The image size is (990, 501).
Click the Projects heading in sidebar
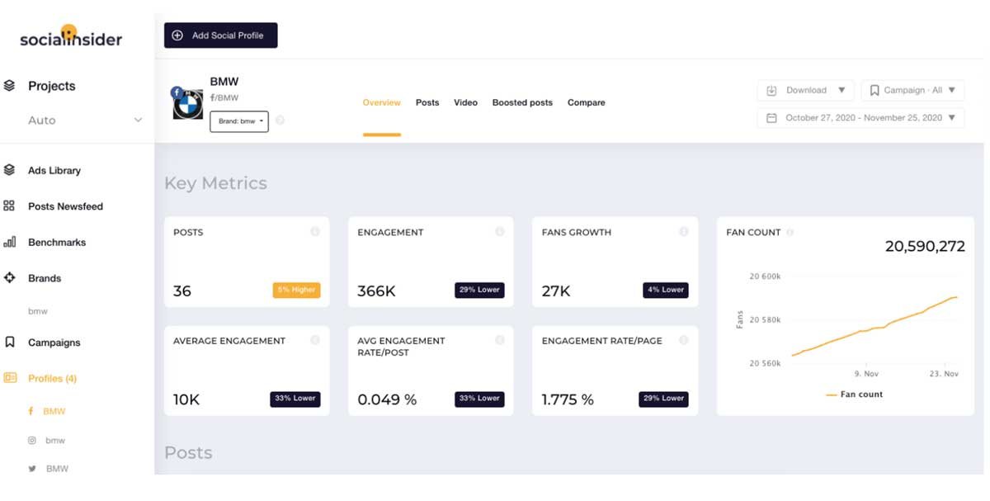click(x=52, y=86)
